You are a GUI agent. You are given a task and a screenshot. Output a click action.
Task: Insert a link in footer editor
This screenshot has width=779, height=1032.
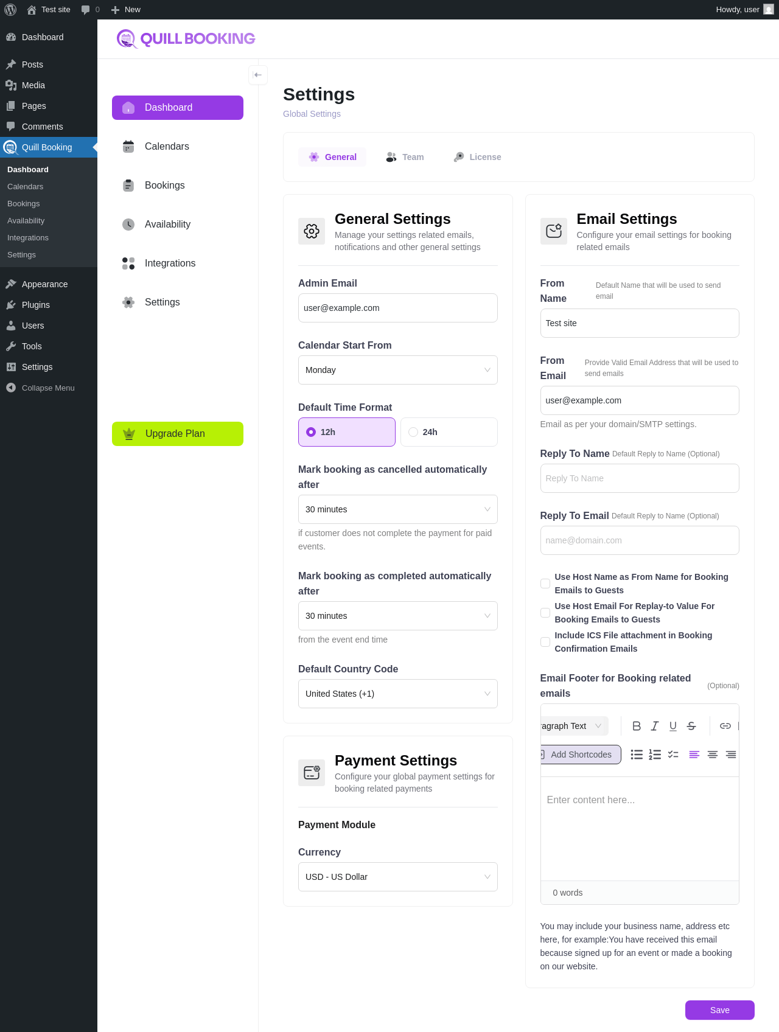tap(725, 726)
